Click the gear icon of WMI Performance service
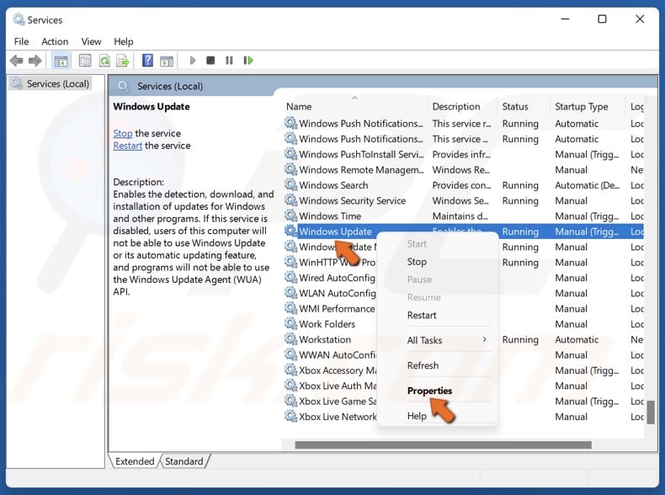 click(290, 308)
